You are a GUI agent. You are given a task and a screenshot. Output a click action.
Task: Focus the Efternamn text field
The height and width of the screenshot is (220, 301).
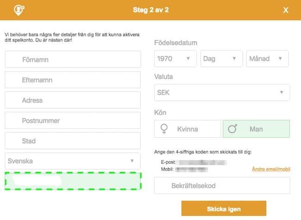[x=73, y=80]
